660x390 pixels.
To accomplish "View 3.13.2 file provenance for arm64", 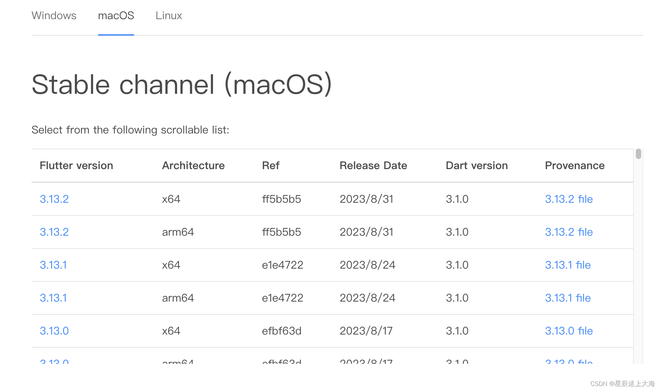I will 569,232.
